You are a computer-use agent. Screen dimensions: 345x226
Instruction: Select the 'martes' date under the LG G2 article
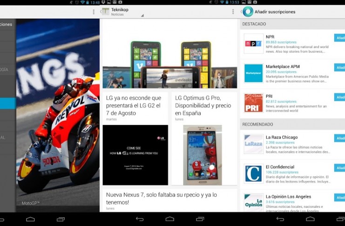[111, 119]
